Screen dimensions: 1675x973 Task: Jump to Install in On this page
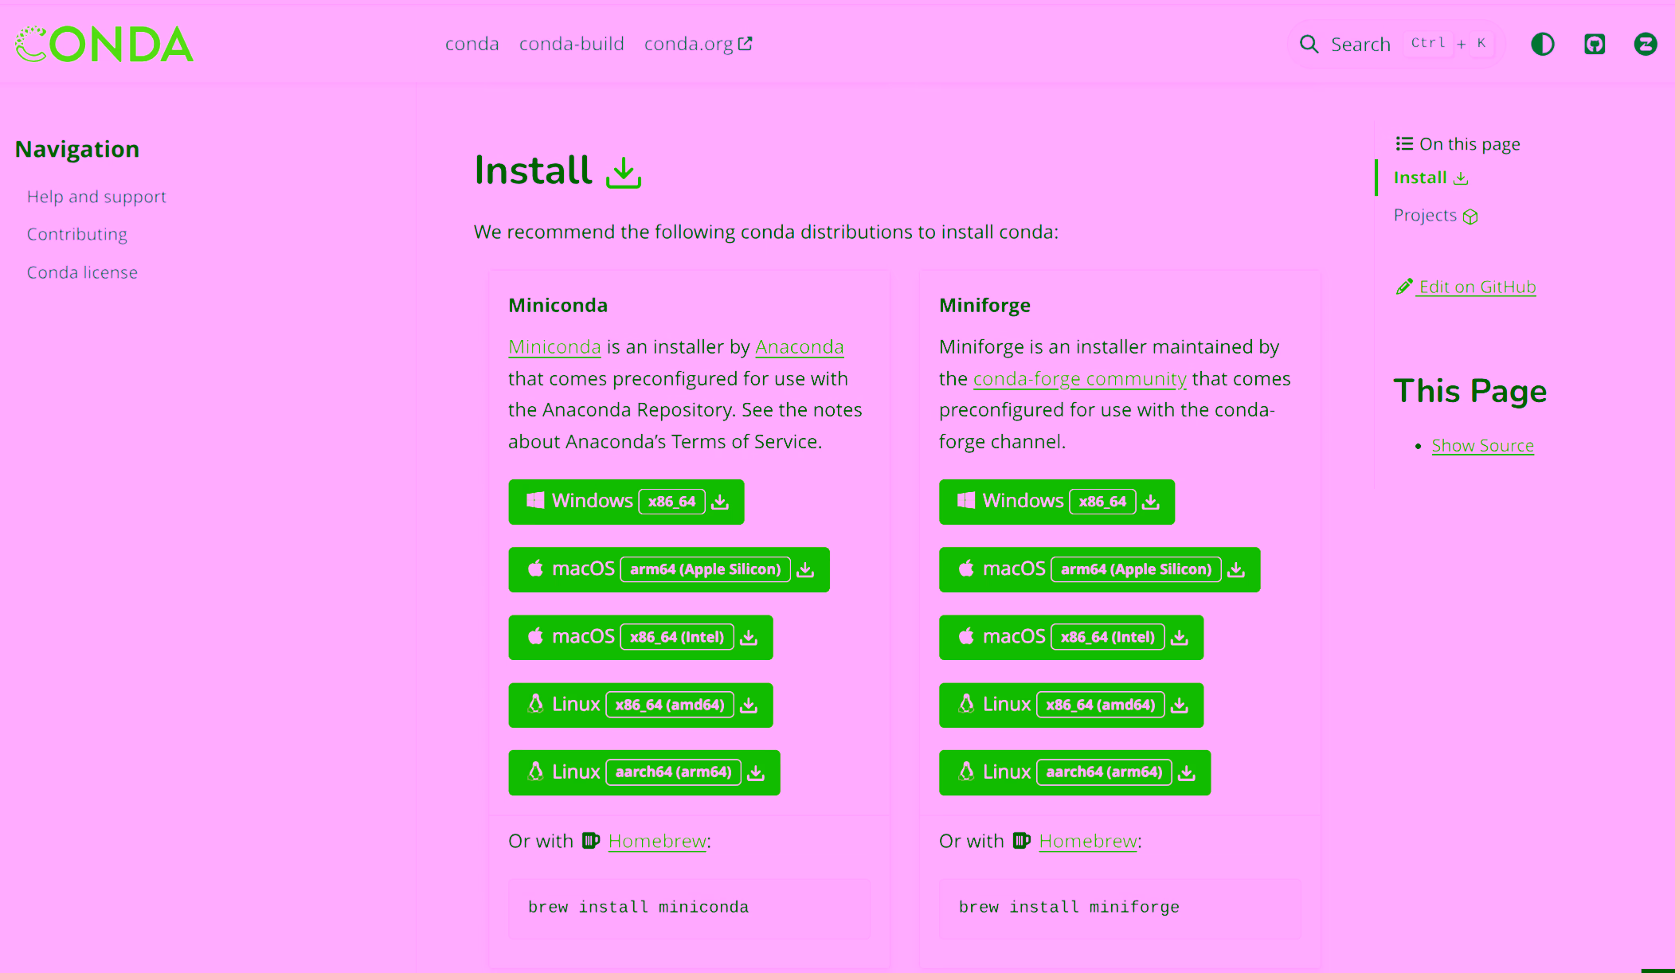tap(1430, 178)
